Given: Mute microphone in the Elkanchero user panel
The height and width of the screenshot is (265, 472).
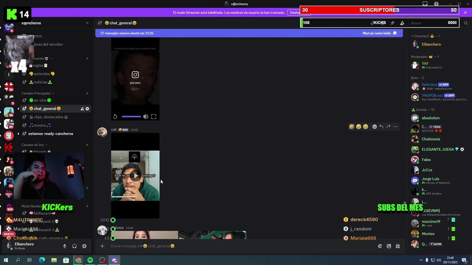Looking at the screenshot, I should [65, 246].
